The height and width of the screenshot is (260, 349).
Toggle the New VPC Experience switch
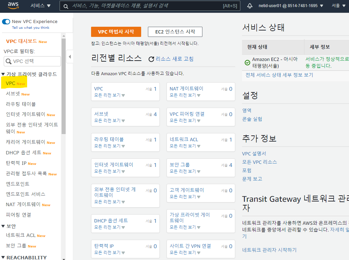pyautogui.click(x=6, y=22)
